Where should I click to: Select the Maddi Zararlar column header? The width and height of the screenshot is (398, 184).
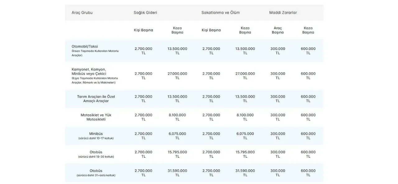click(x=283, y=13)
